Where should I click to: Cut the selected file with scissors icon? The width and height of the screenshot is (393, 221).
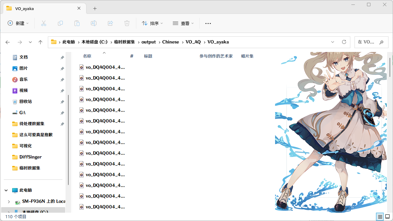(x=43, y=23)
